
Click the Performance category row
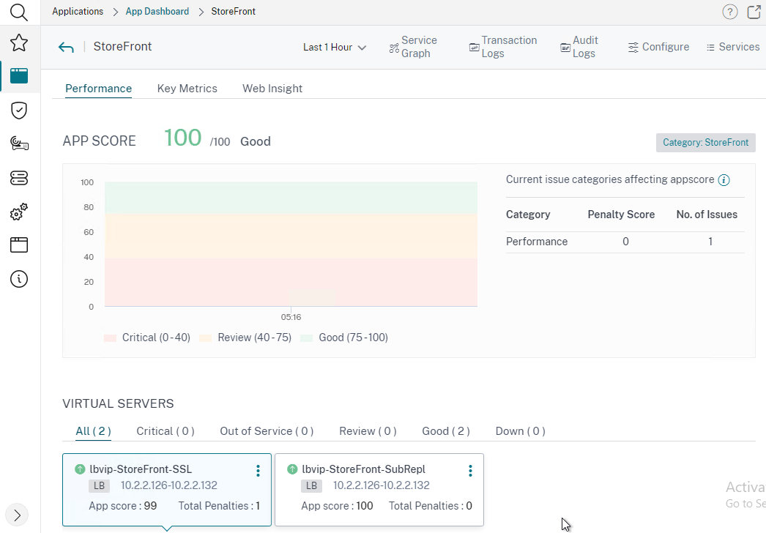(x=625, y=242)
